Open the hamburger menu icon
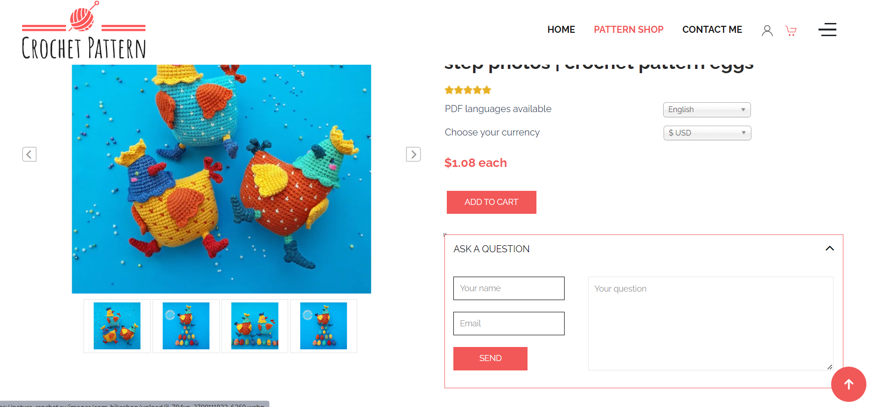The height and width of the screenshot is (407, 872). click(827, 30)
